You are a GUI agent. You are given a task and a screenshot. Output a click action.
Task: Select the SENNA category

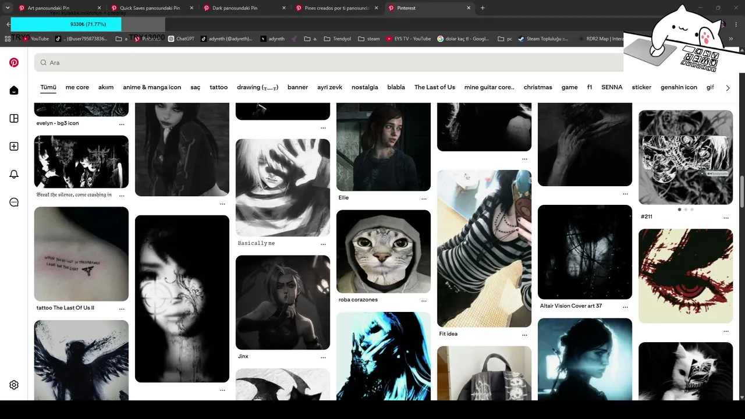point(612,87)
